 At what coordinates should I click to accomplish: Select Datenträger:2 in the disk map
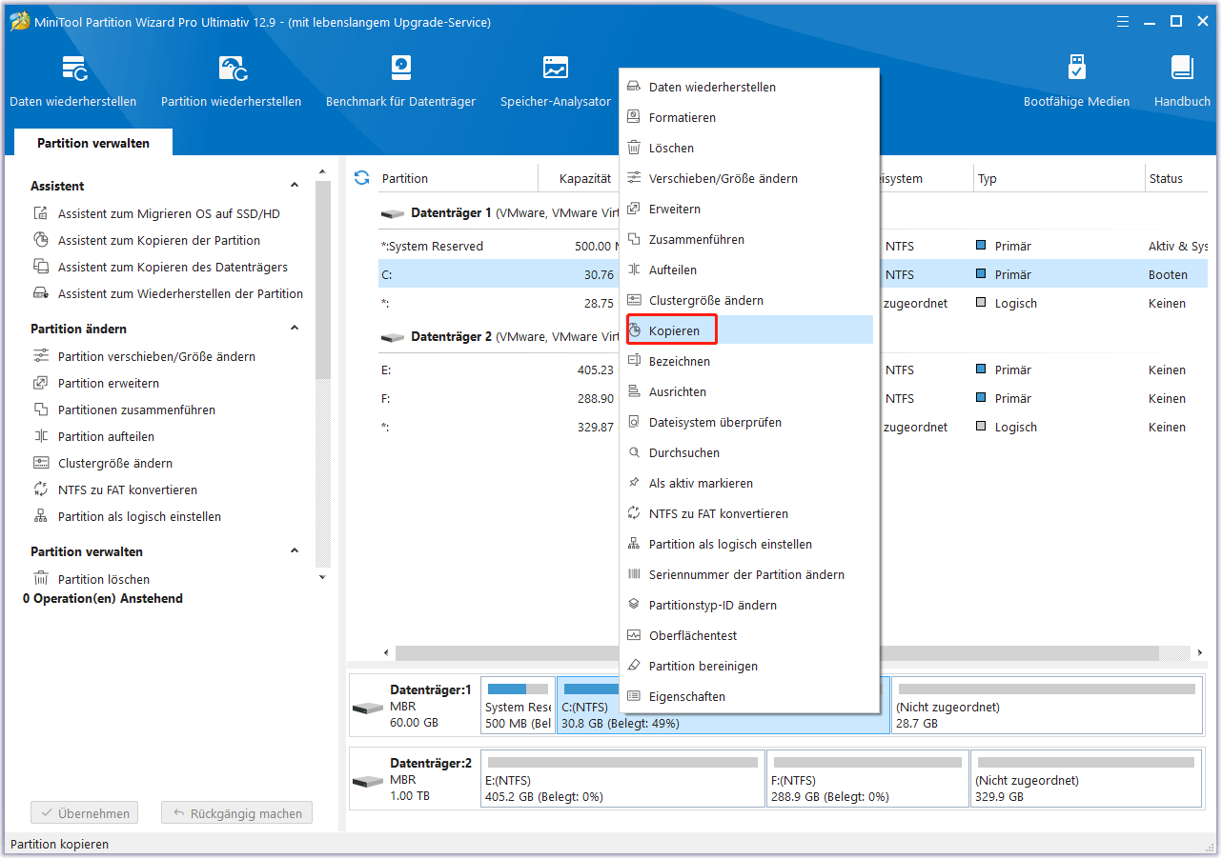tap(414, 779)
